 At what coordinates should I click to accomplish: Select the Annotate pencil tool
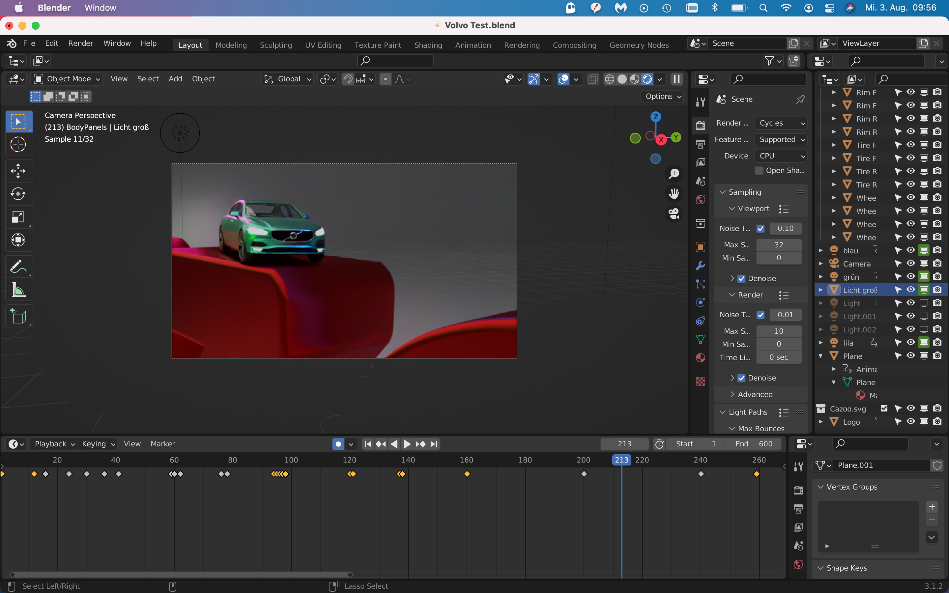[18, 267]
